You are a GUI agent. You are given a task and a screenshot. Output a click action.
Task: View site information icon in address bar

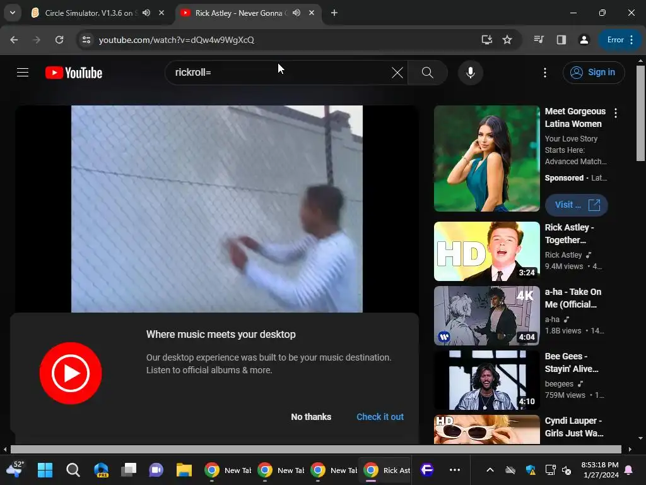pyautogui.click(x=86, y=40)
